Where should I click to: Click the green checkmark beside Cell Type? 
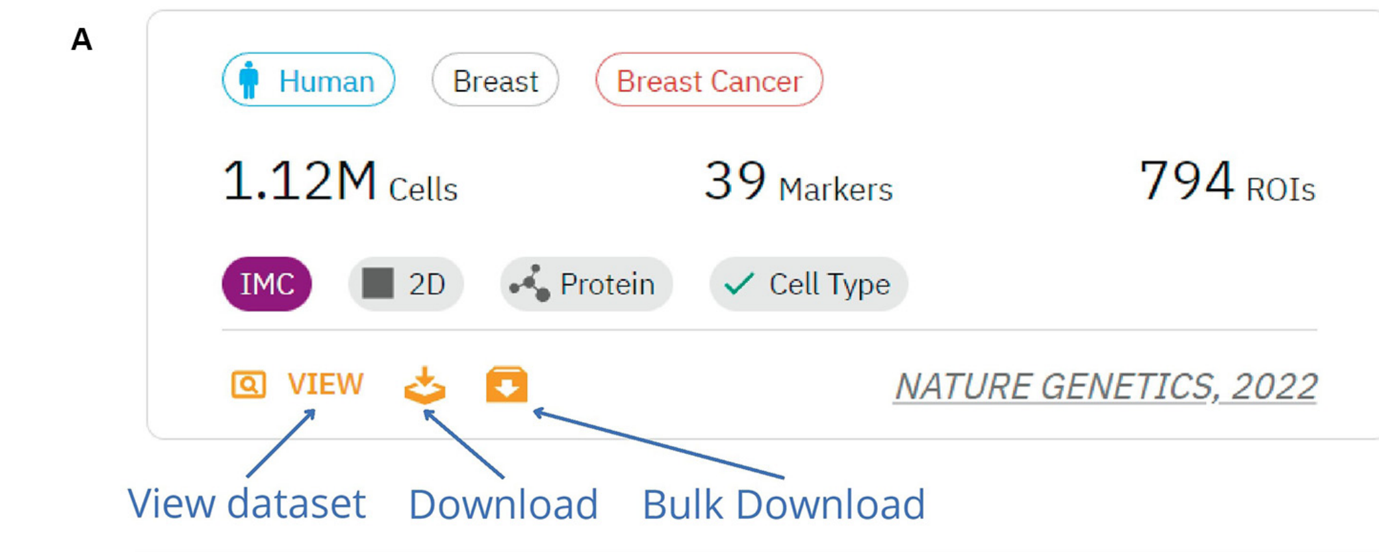[x=739, y=284]
